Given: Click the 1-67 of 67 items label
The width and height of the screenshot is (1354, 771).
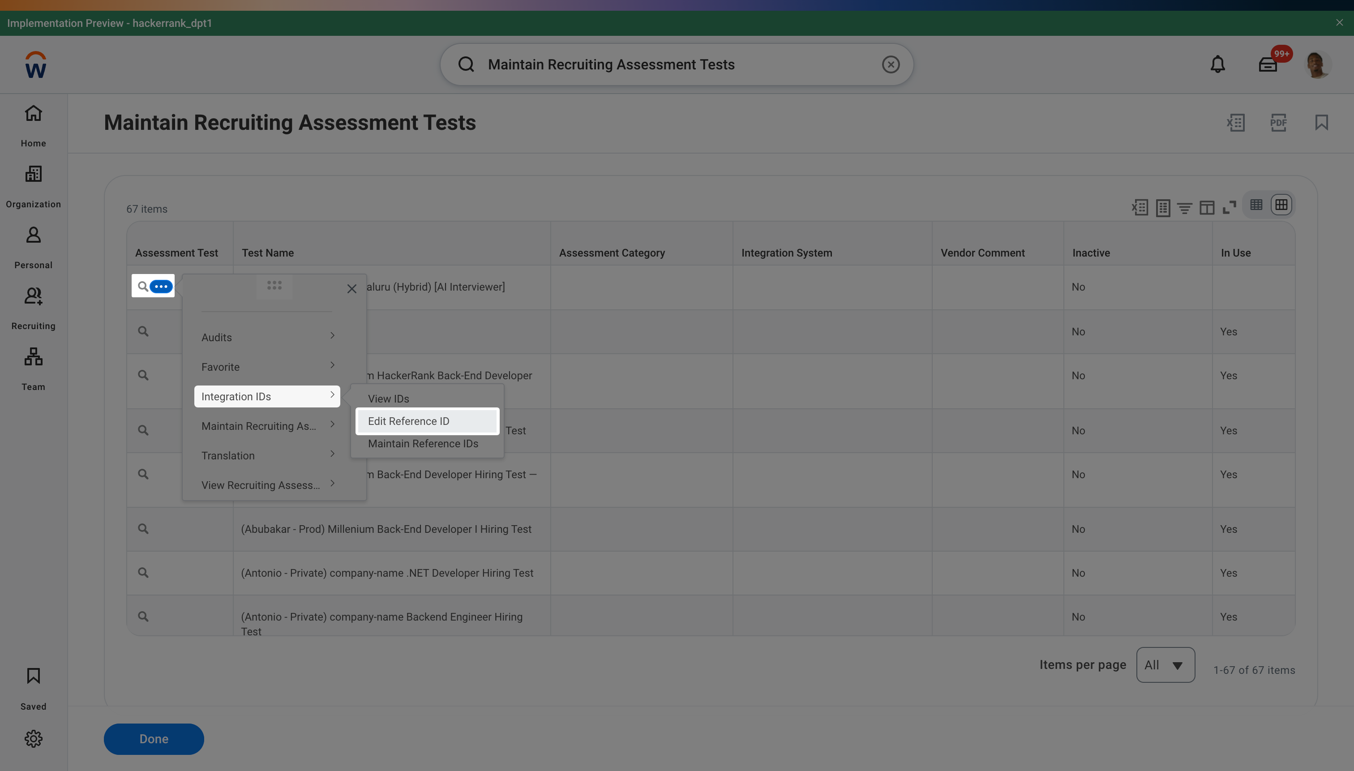Looking at the screenshot, I should [x=1254, y=670].
